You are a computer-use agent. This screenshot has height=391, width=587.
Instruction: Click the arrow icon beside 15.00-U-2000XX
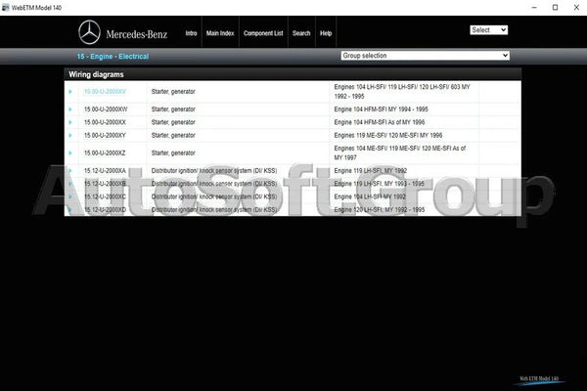pos(70,122)
